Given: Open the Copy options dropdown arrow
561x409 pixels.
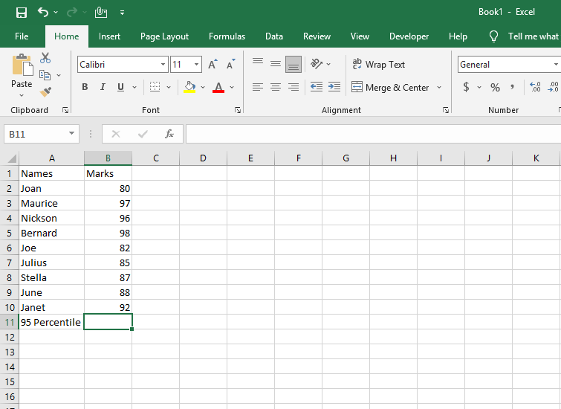Looking at the screenshot, I should (x=59, y=75).
